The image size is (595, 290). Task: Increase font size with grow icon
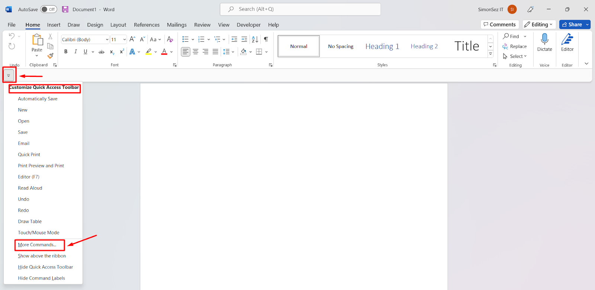pos(132,39)
